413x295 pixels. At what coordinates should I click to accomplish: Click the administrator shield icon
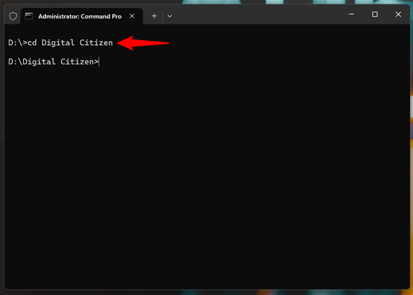coord(13,15)
